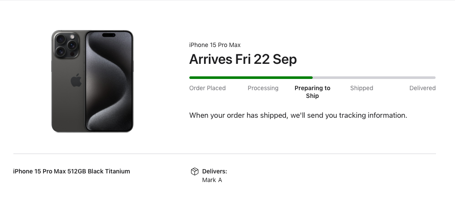Click the recipient name Mark A

(212, 180)
